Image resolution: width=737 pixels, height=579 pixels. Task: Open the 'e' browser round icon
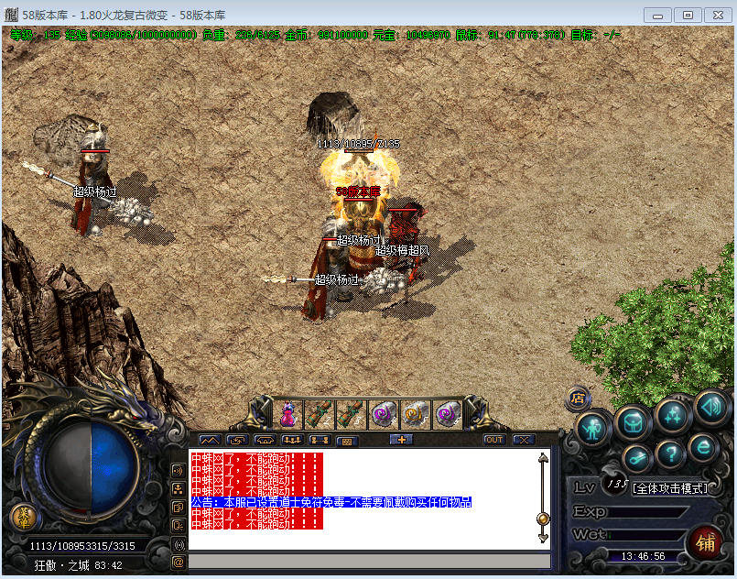[x=704, y=447]
